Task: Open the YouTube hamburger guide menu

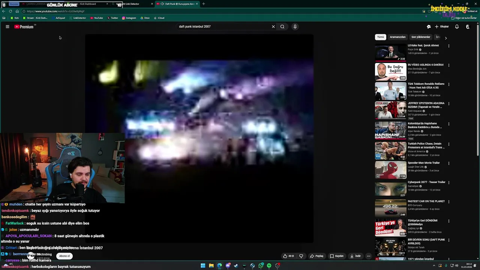Action: pyautogui.click(x=7, y=27)
